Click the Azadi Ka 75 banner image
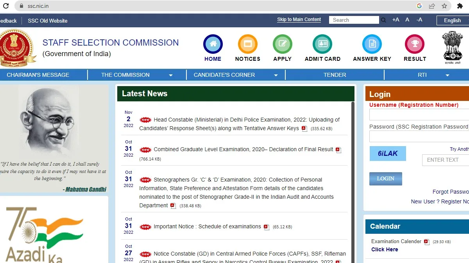Screen dimensions: 469x263 45,234
